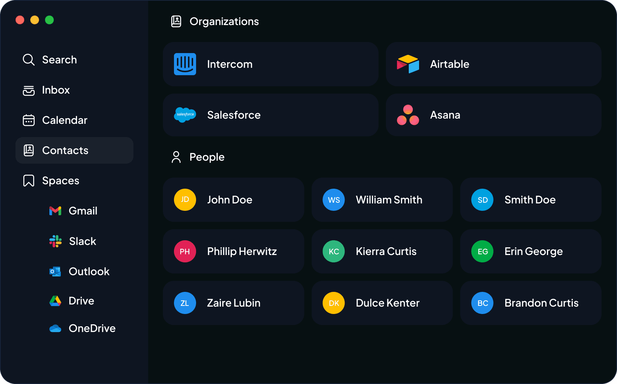Click the JD avatar circle

click(x=185, y=200)
